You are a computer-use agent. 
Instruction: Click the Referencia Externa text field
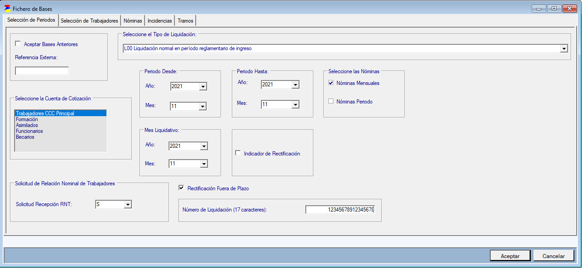42,71
